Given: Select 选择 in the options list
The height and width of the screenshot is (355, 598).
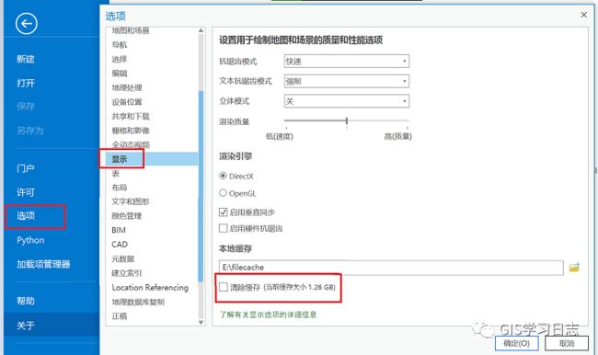Looking at the screenshot, I should point(120,59).
